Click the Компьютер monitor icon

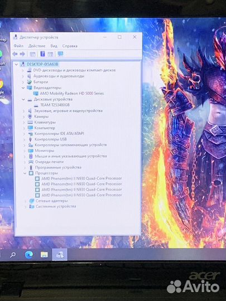coord(30,128)
